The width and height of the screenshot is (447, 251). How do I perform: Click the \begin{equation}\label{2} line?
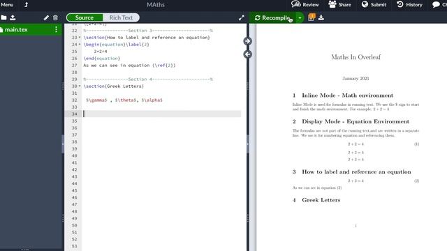pos(117,45)
